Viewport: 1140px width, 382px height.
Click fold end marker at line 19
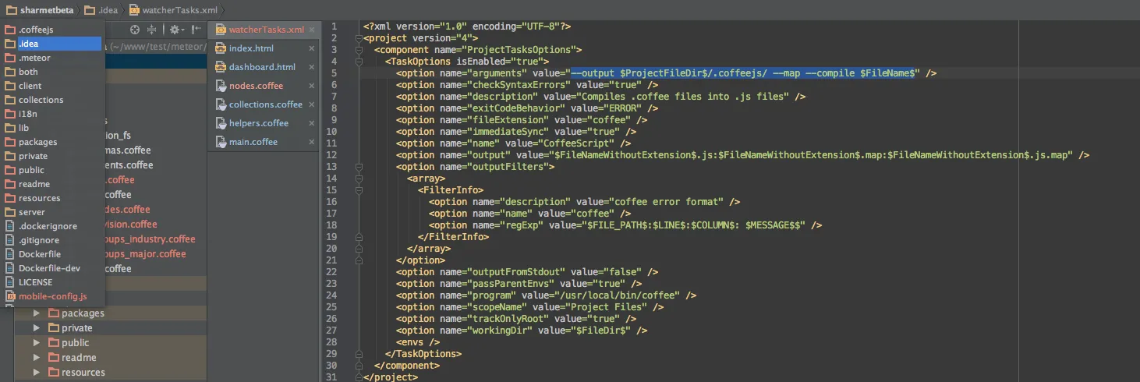pyautogui.click(x=358, y=237)
